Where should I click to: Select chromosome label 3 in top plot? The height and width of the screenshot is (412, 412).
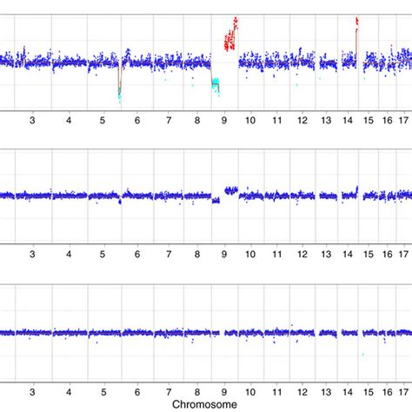coord(32,120)
